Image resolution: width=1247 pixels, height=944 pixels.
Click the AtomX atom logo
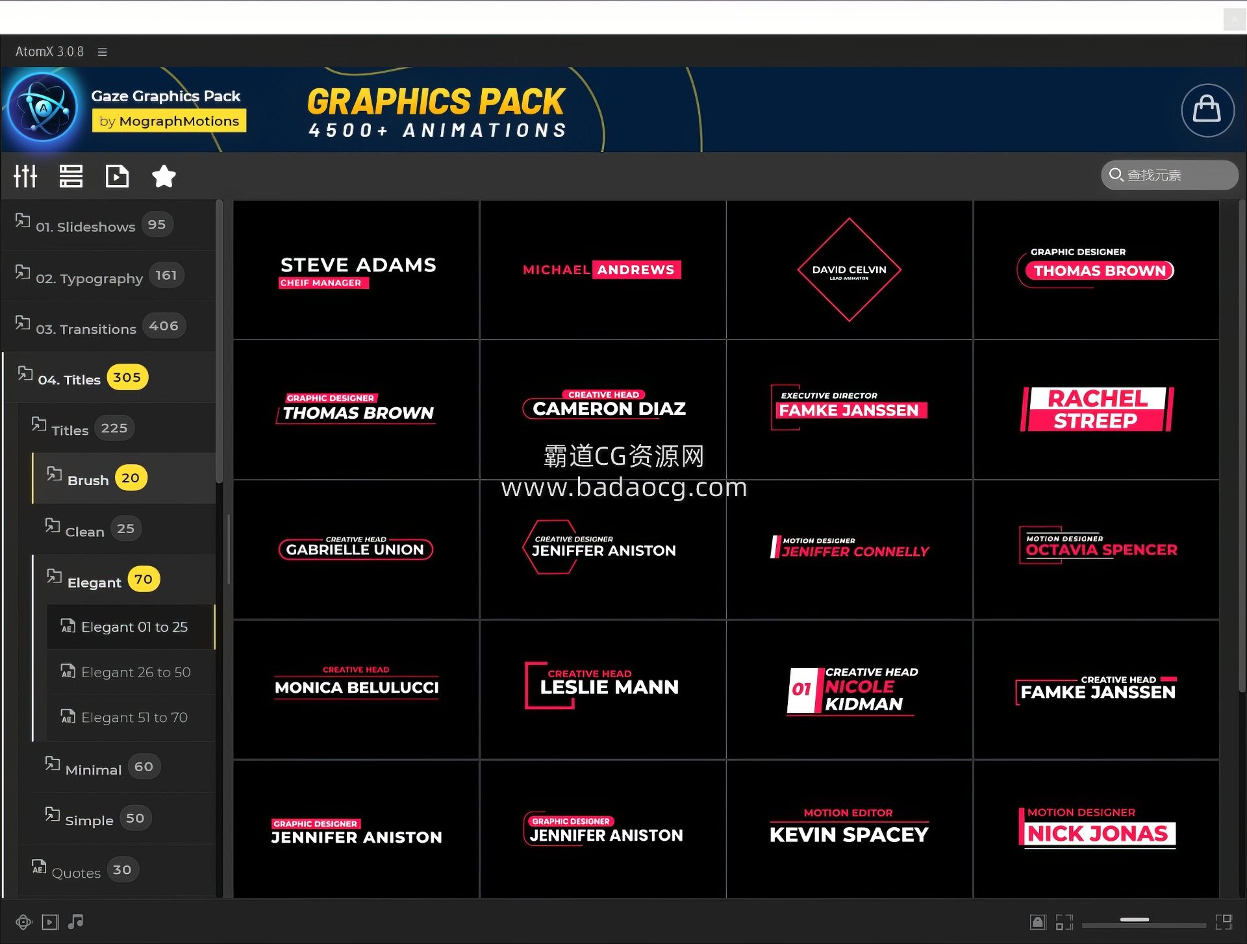pyautogui.click(x=44, y=108)
